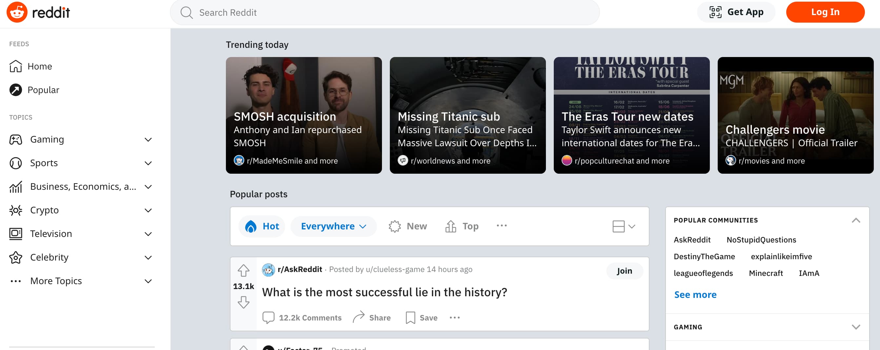Switch to New posts sorting
Viewport: 880px width, 350px height.
(x=408, y=226)
